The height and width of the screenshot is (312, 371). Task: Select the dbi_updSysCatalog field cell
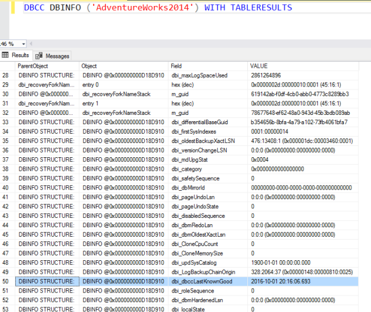point(208,263)
